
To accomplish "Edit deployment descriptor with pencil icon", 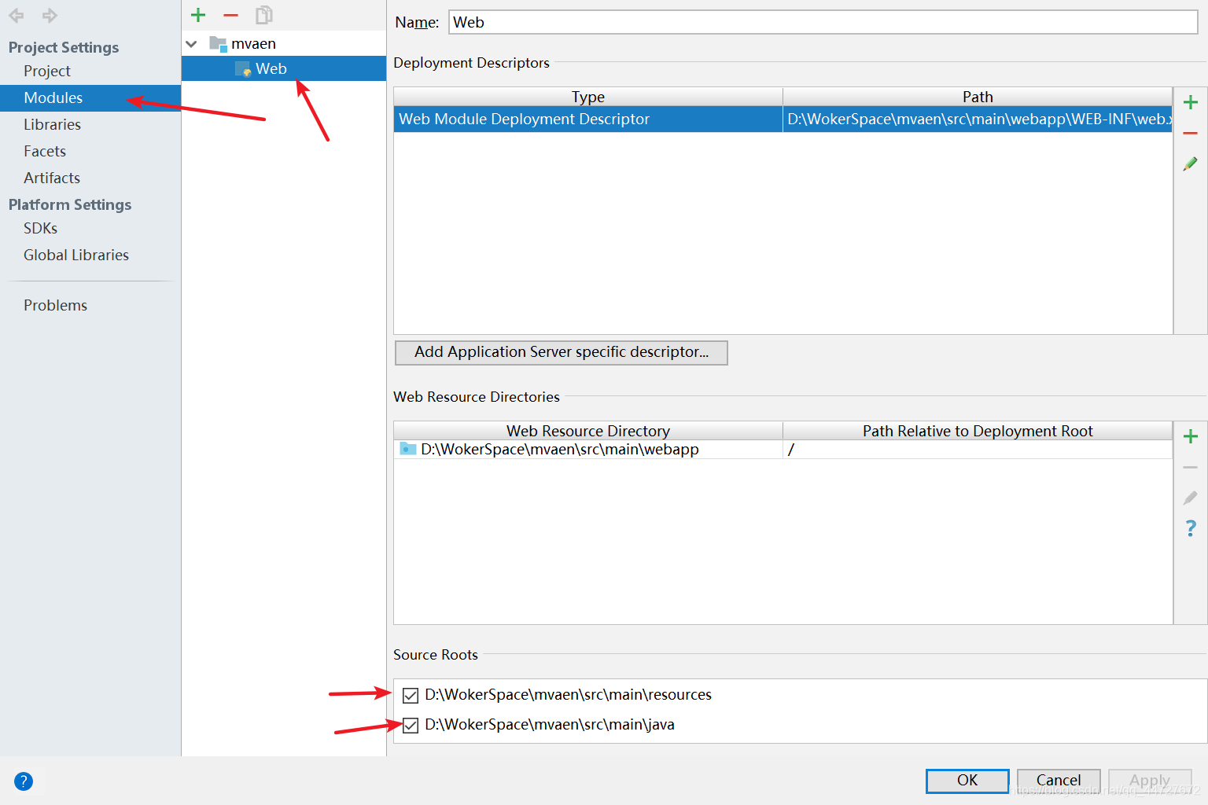I will (x=1191, y=164).
